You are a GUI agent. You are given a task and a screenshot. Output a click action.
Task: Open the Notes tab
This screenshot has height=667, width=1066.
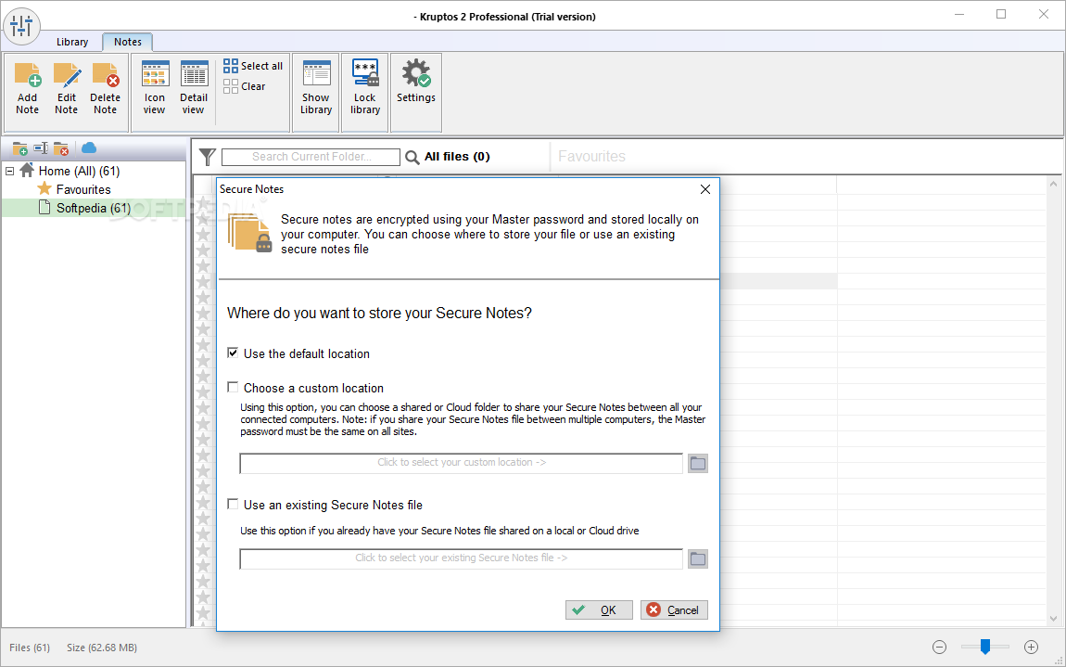point(128,42)
